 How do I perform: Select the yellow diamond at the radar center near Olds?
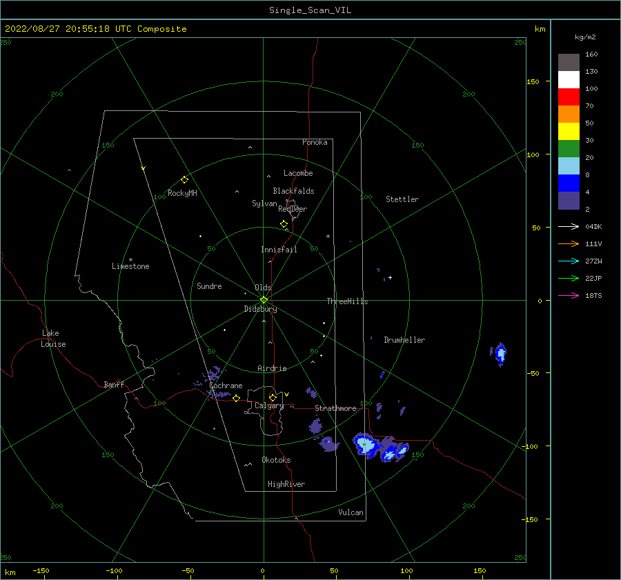pyautogui.click(x=264, y=300)
